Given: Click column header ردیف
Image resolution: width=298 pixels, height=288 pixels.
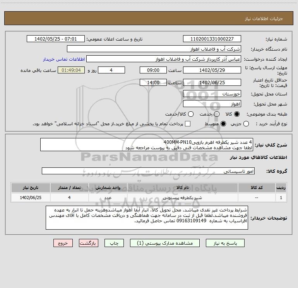Looking at the screenshot, I should pyautogui.click(x=281, y=188).
